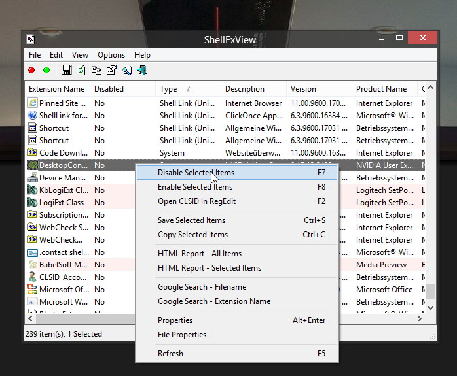Viewport: 457px width, 376px height.
Task: Click the vertical scrollbar up arrow
Action: (430, 88)
